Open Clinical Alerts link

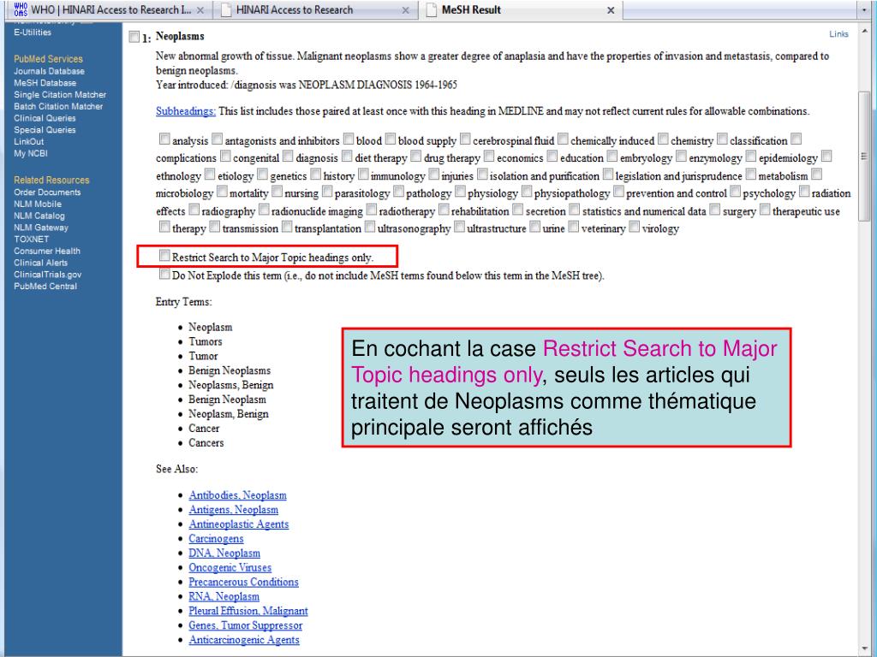coord(40,263)
